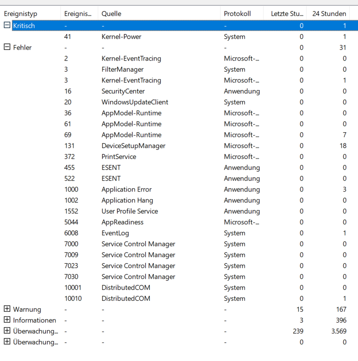Image resolution: width=358 pixels, height=361 pixels.
Task: Click the 24-hour count 3.569 for Überwachung
Action: pyautogui.click(x=339, y=331)
